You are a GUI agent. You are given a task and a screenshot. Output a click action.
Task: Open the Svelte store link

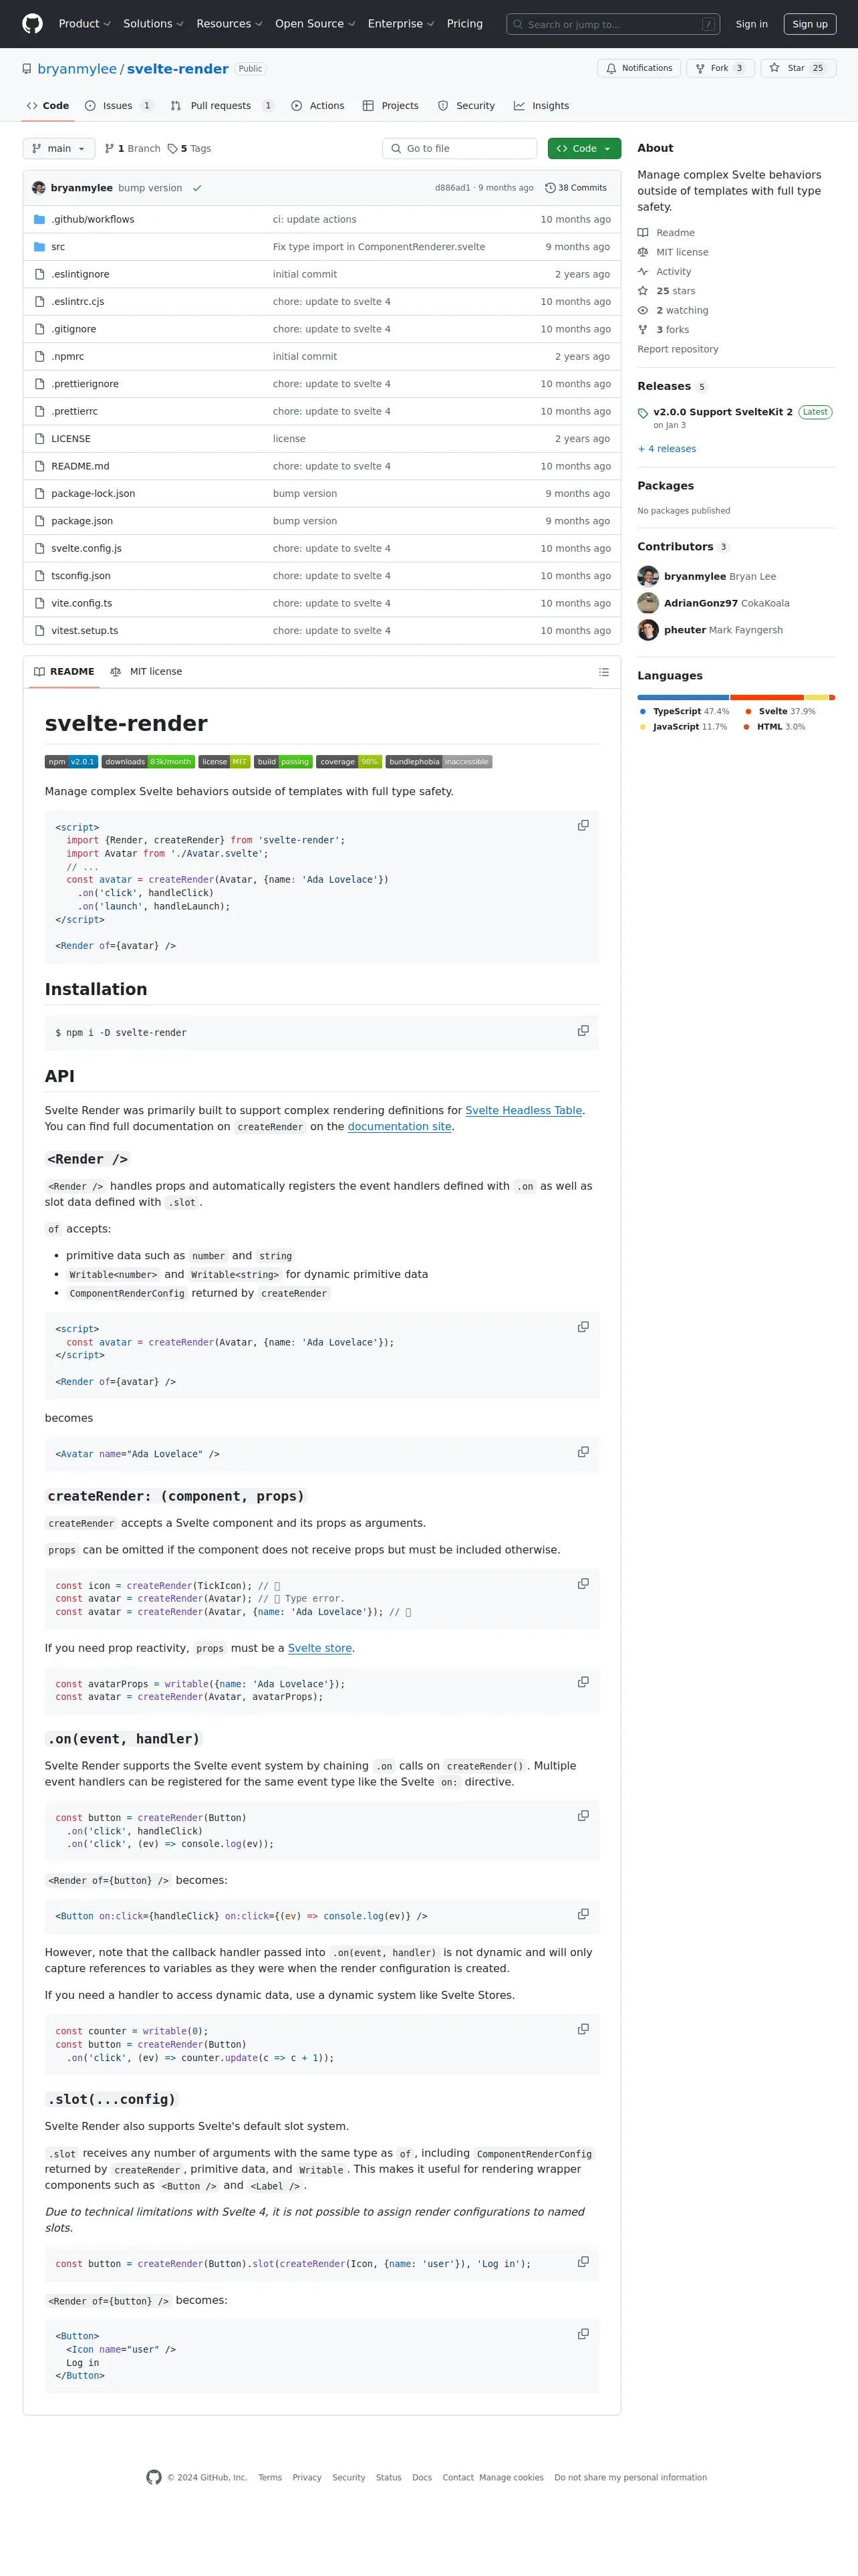tap(319, 1649)
